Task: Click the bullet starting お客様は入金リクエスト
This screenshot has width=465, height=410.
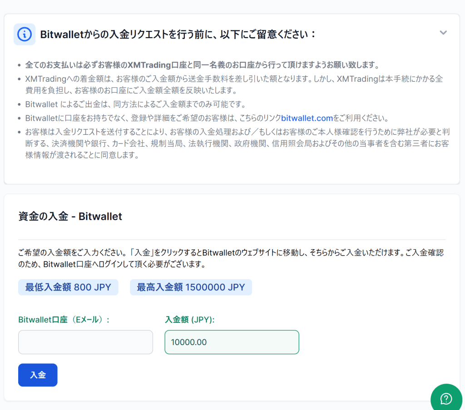Action: (x=237, y=143)
